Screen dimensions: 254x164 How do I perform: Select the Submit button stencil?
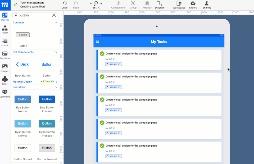23,35
